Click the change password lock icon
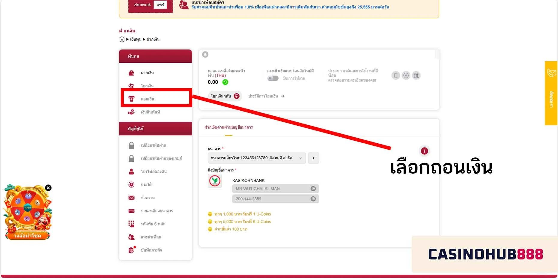This screenshot has height=278, width=558. (131, 145)
